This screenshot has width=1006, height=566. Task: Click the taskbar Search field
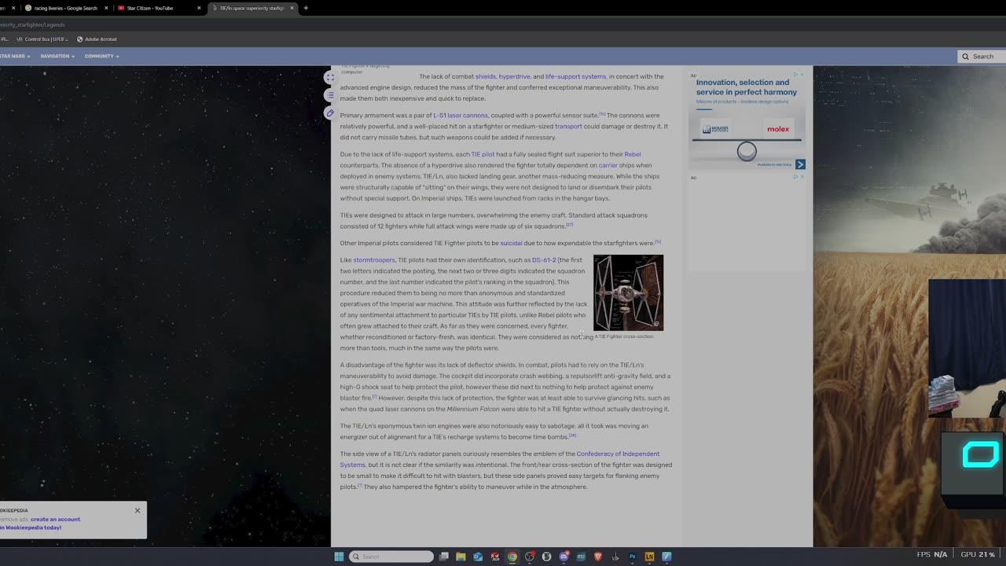(x=391, y=557)
